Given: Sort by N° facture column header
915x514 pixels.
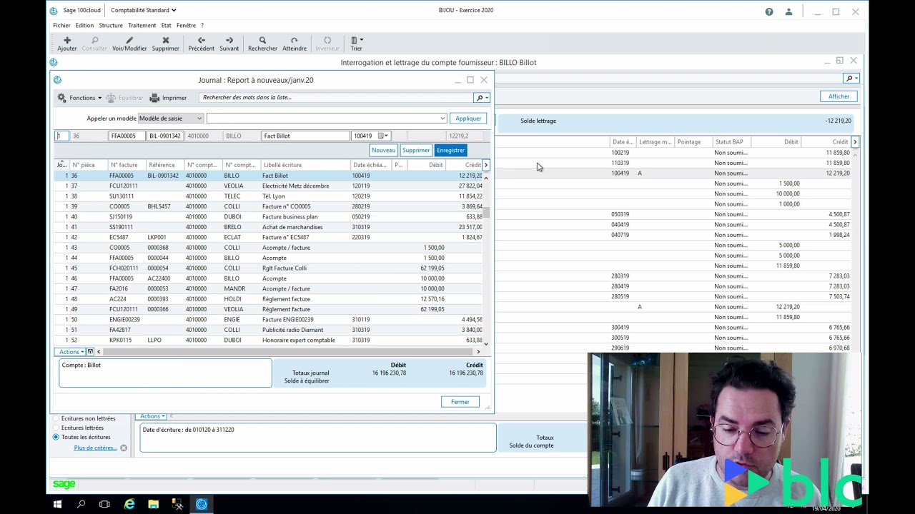Looking at the screenshot, I should click(127, 165).
